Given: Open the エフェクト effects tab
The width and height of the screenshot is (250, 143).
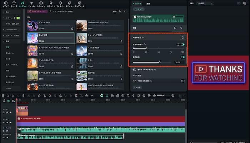Looking at the screenshot, I should (51, 4).
